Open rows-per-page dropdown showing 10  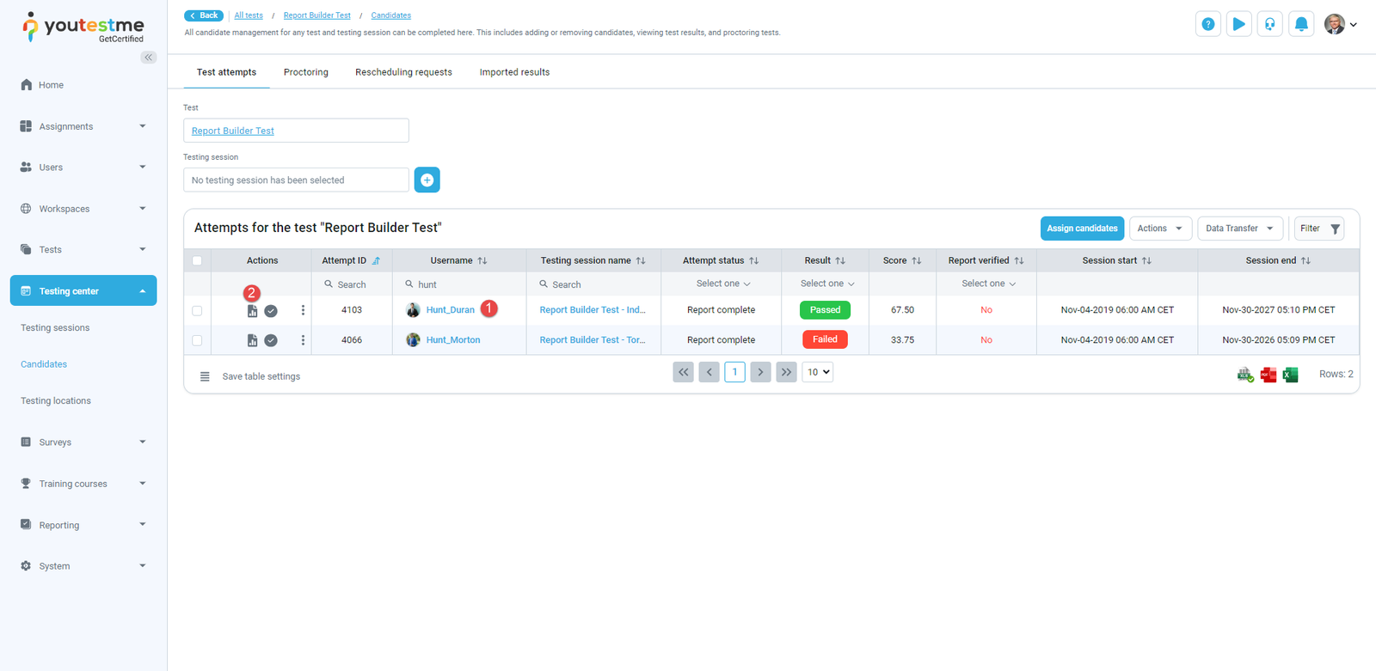[x=817, y=372]
